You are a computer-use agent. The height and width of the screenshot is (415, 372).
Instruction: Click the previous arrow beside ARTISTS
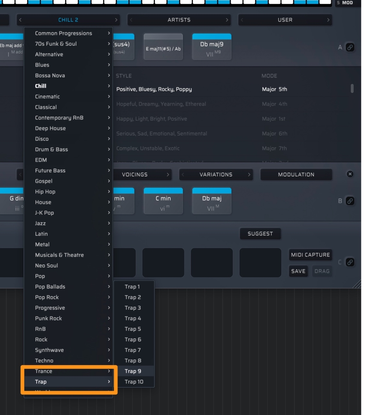pos(132,20)
